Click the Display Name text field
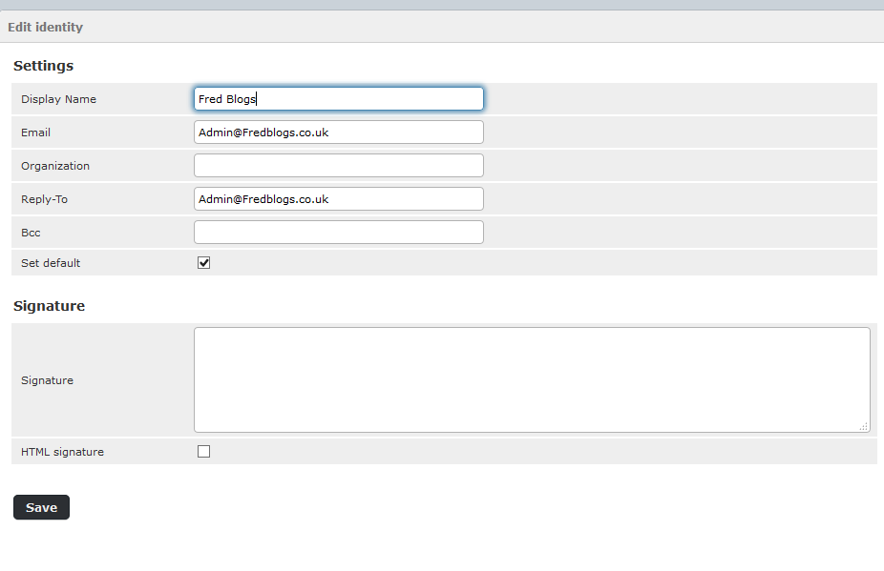Screen dimensions: 884x571 pos(338,99)
